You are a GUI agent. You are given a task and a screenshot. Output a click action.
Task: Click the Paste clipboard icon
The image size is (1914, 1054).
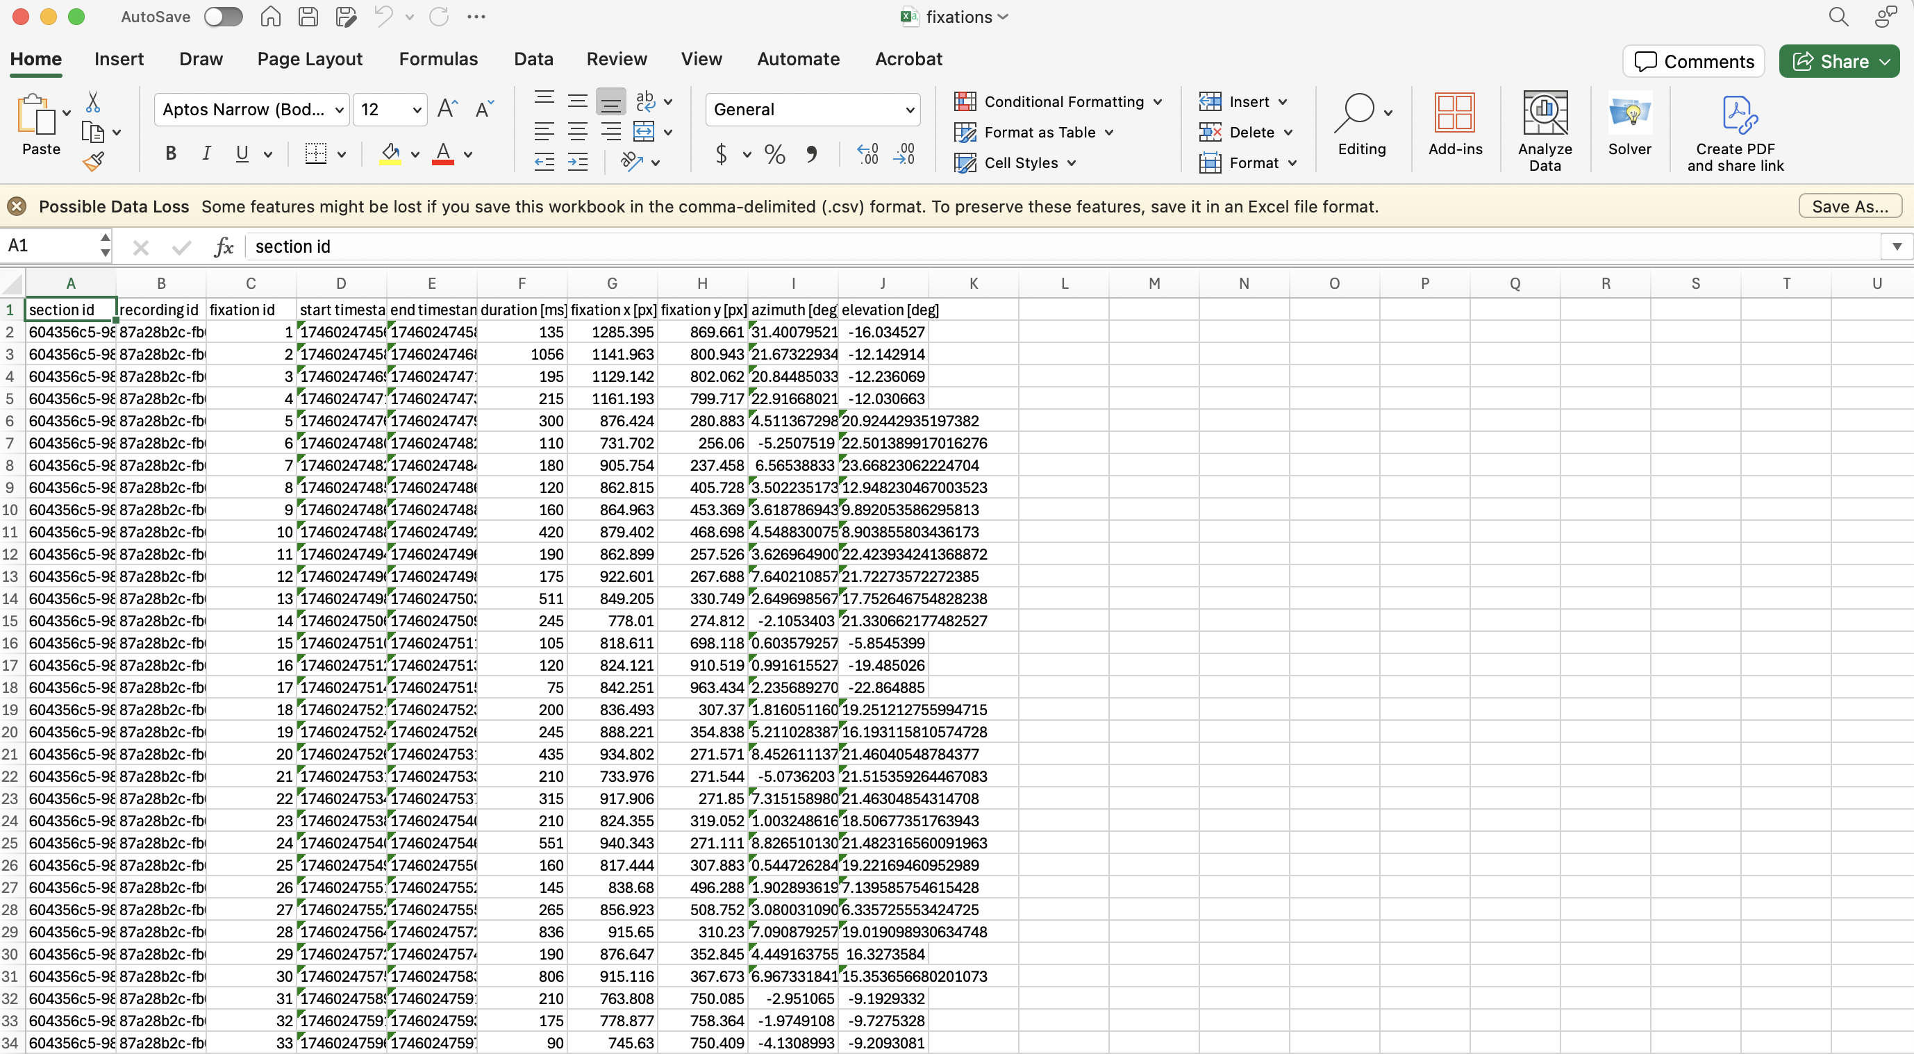coord(35,115)
